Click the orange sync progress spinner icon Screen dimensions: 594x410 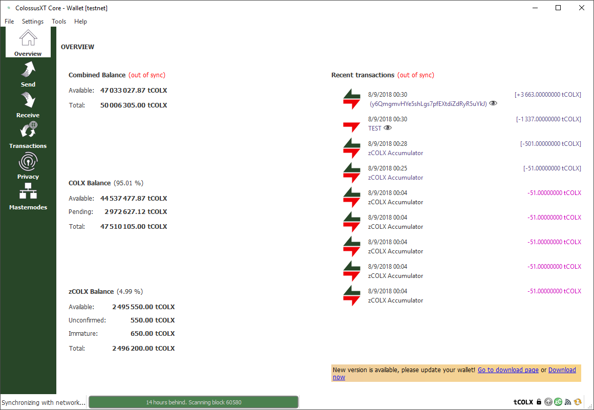point(578,402)
